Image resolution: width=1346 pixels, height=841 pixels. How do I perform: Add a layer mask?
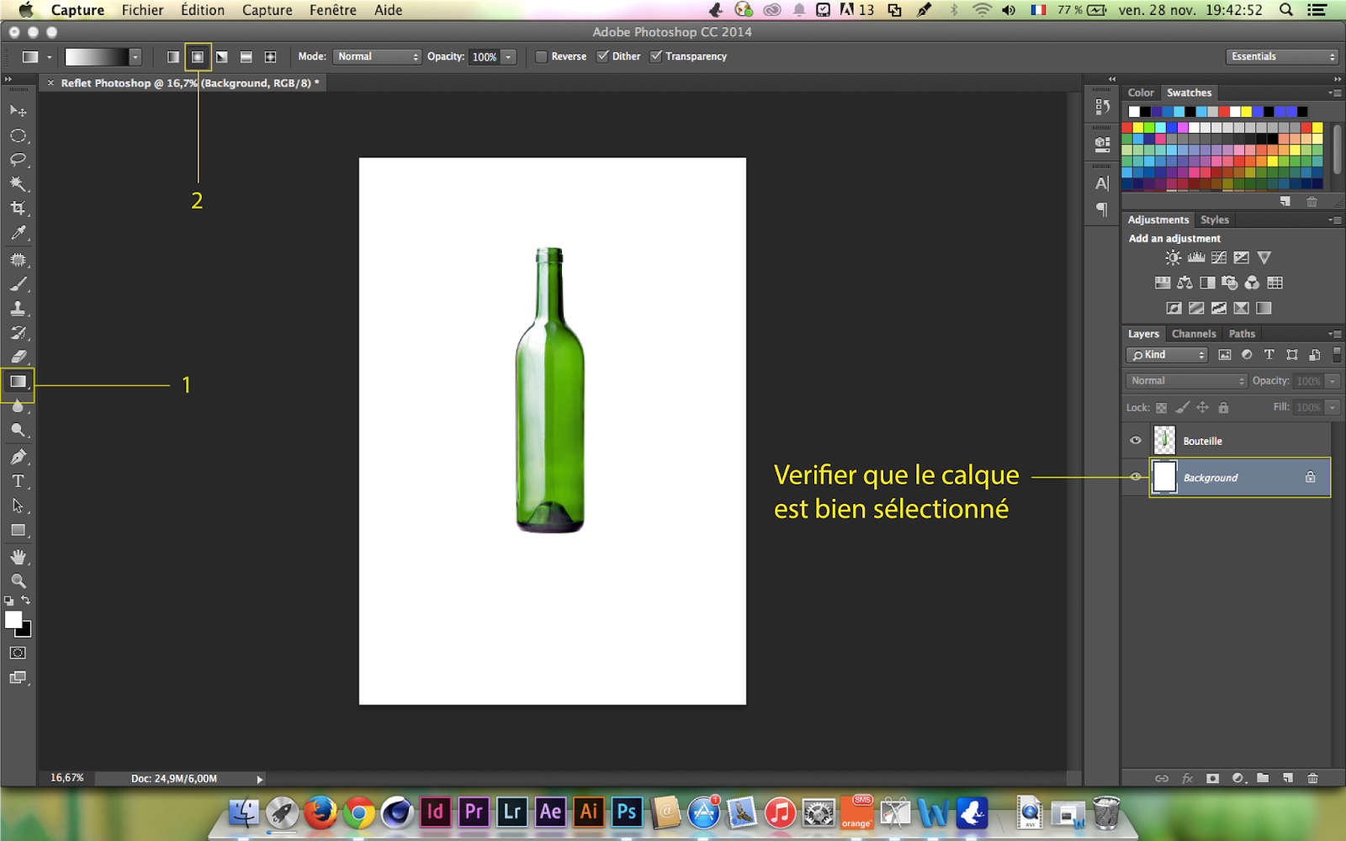1212,779
